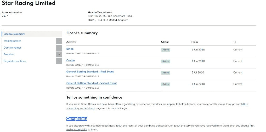
Task: Click the Active status badge for Bingo
Action: 166,50
